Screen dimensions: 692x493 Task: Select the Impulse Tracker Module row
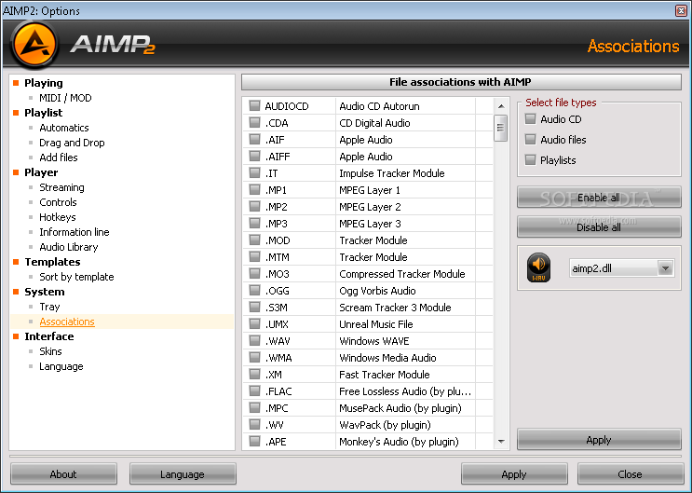click(368, 173)
